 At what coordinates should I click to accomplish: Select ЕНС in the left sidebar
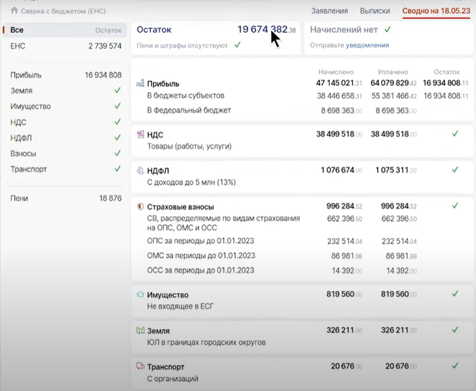pyautogui.click(x=65, y=46)
